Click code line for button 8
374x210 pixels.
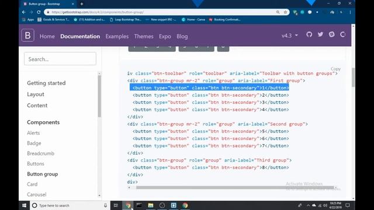(x=210, y=167)
